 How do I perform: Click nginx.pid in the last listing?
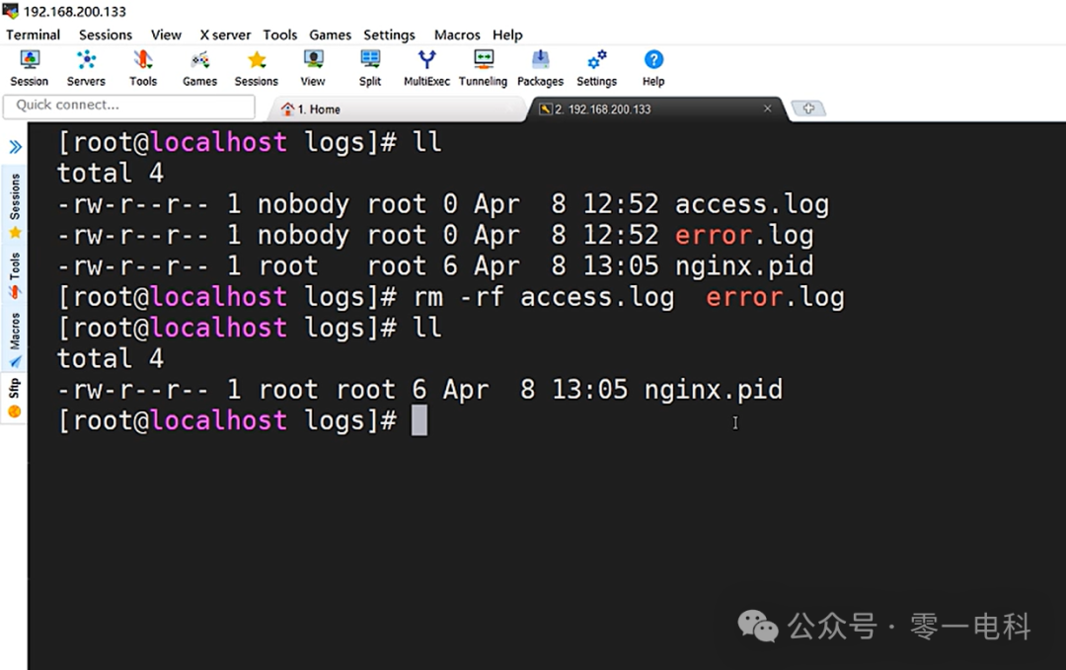point(714,390)
